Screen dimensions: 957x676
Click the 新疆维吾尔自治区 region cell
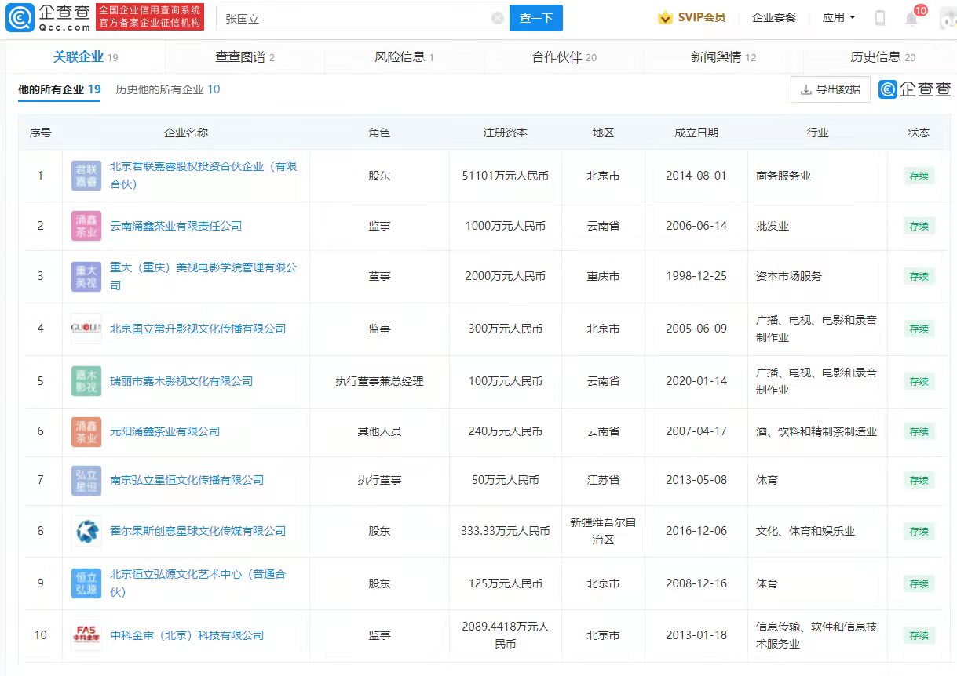coord(603,531)
